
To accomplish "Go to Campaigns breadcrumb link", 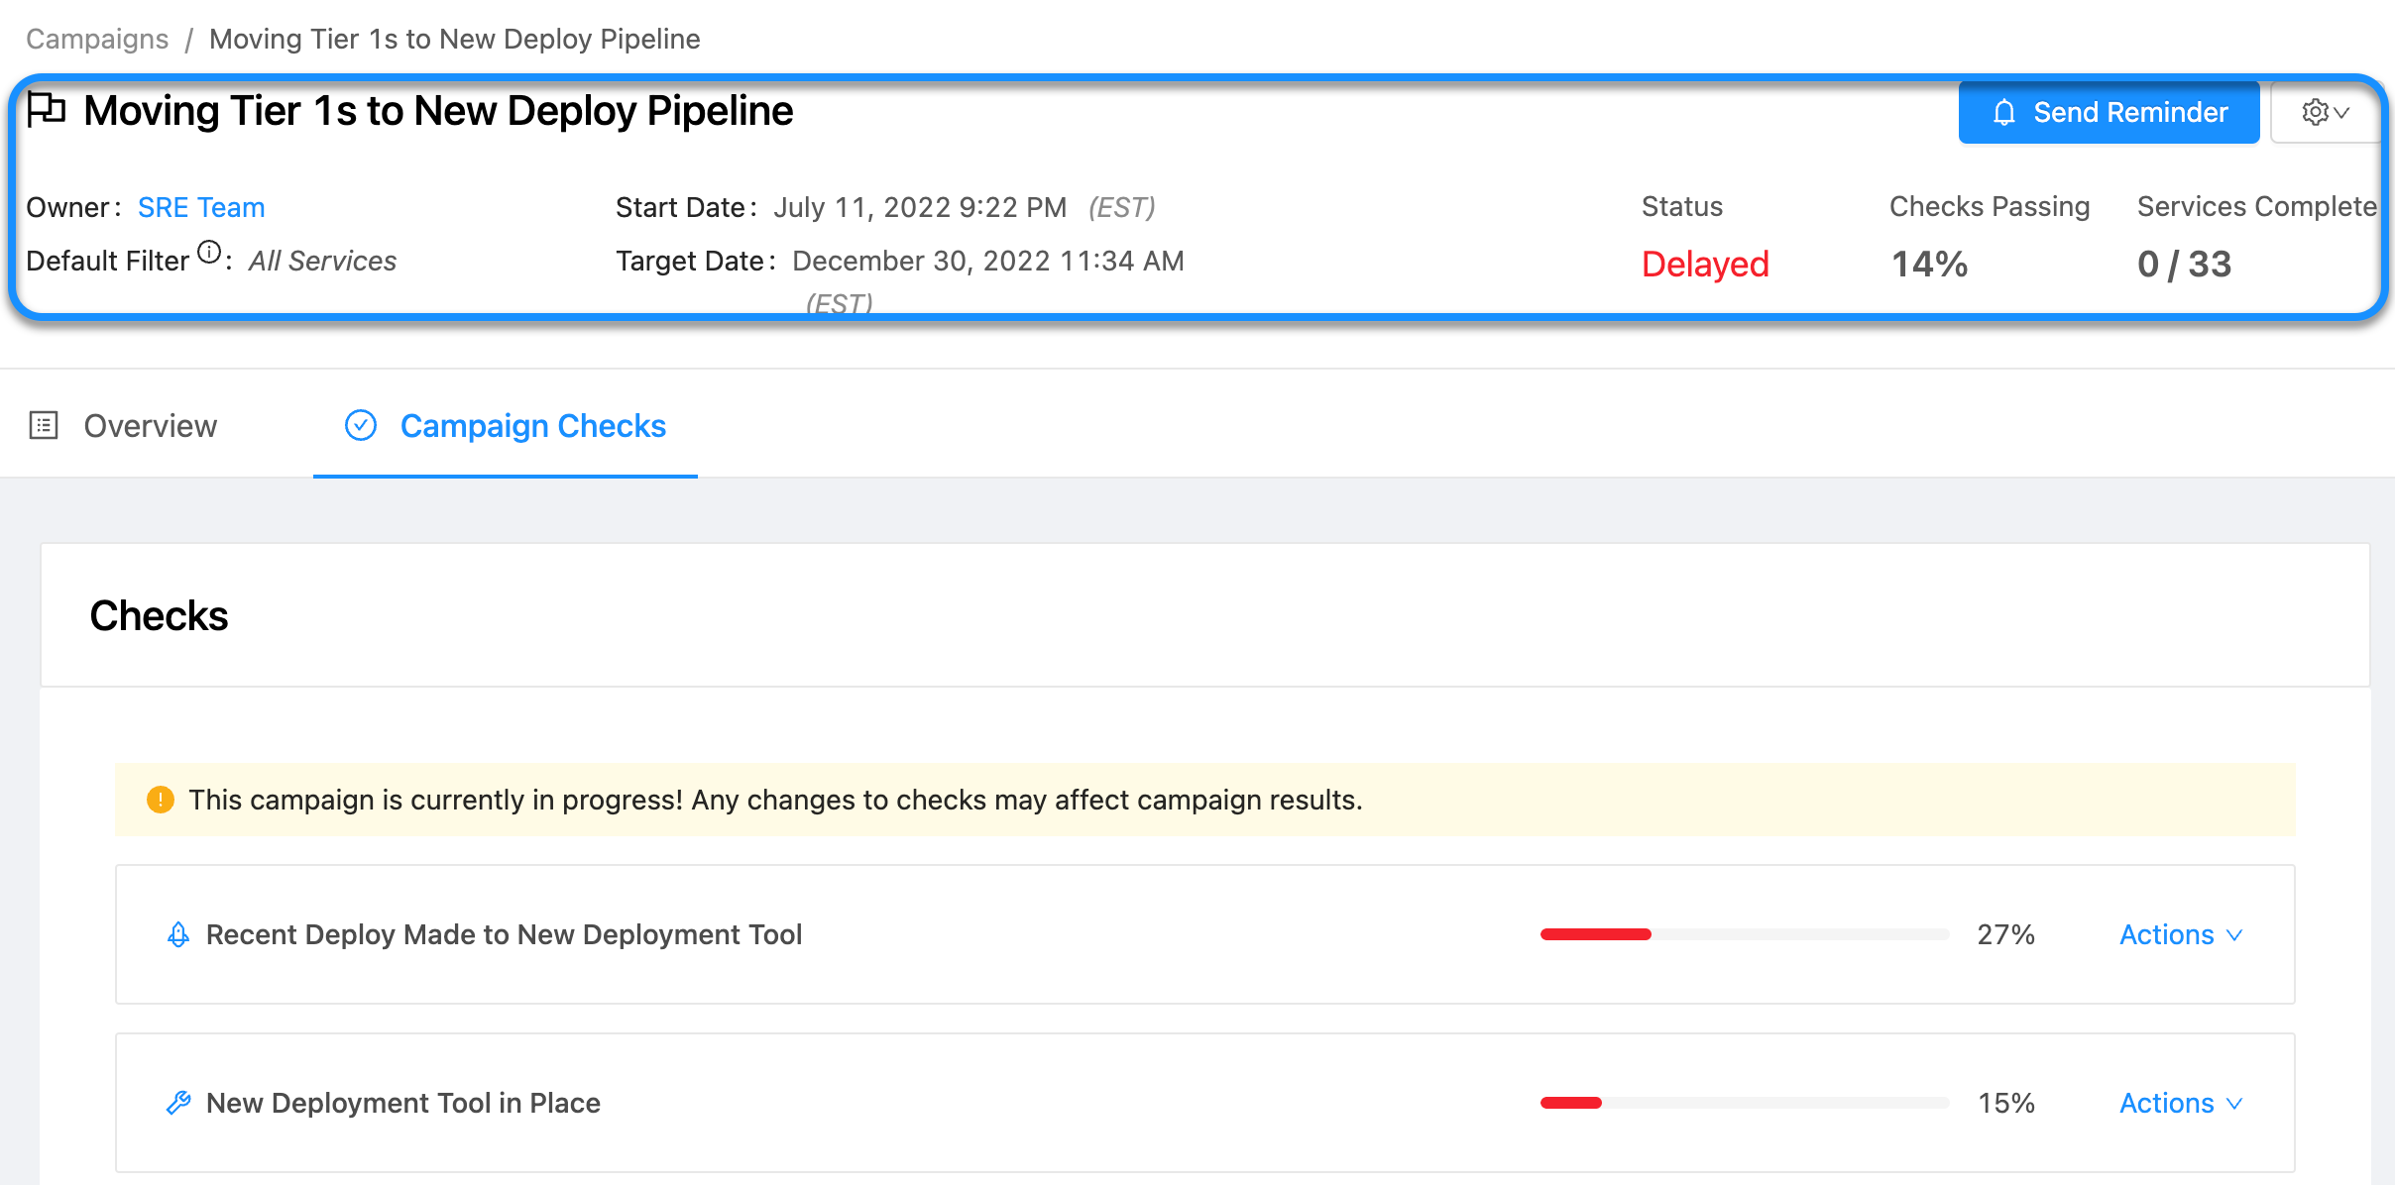I will pyautogui.click(x=97, y=39).
